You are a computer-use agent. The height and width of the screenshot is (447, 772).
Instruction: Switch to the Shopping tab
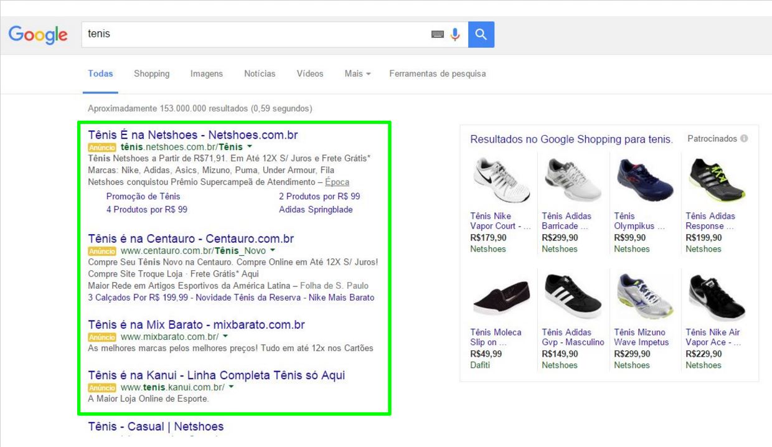[151, 73]
